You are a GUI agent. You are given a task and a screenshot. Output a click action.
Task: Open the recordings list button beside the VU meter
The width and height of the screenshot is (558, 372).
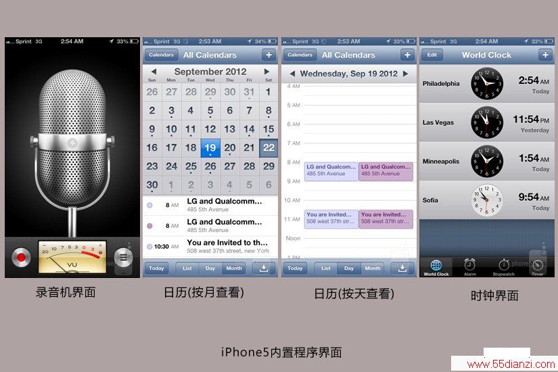[124, 257]
